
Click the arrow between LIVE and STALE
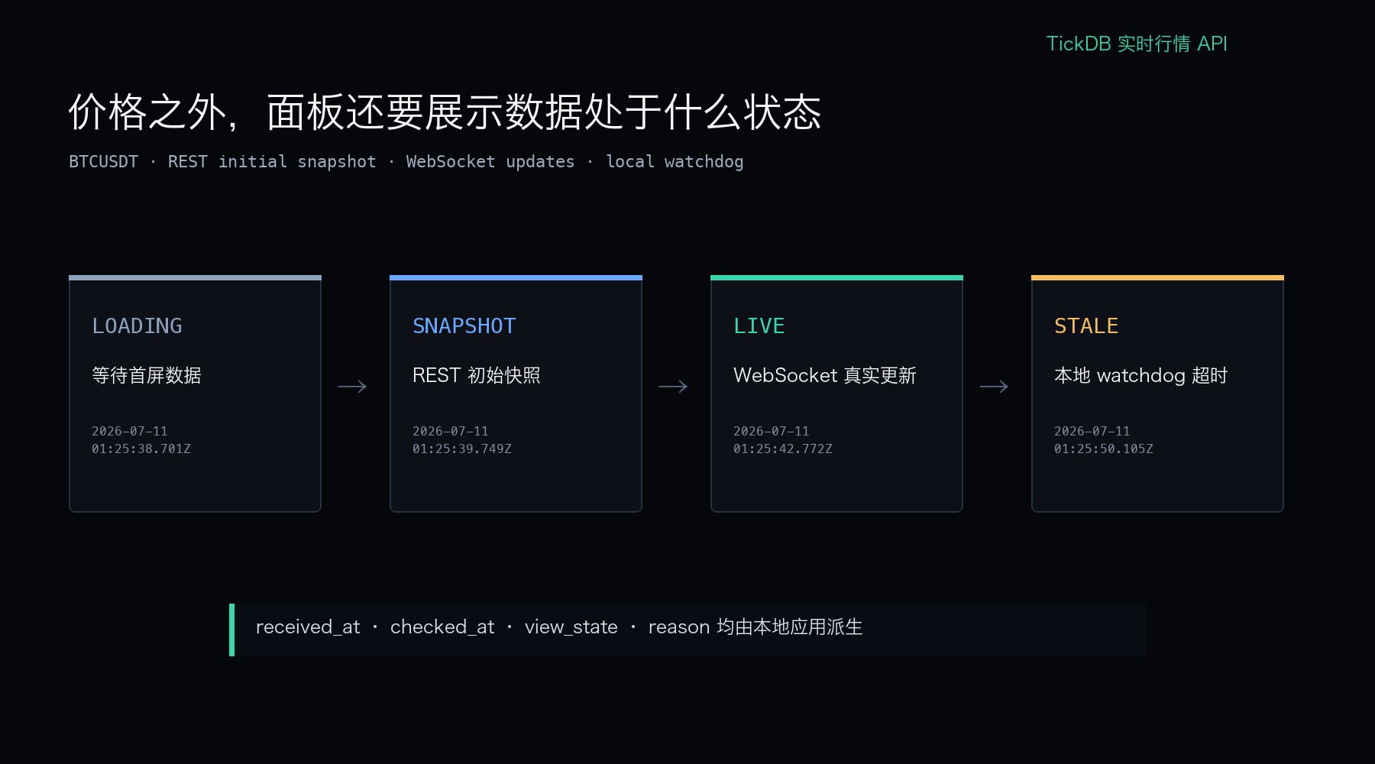994,387
